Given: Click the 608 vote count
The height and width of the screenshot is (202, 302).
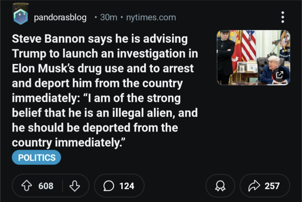Looking at the screenshot, I should point(46,186).
